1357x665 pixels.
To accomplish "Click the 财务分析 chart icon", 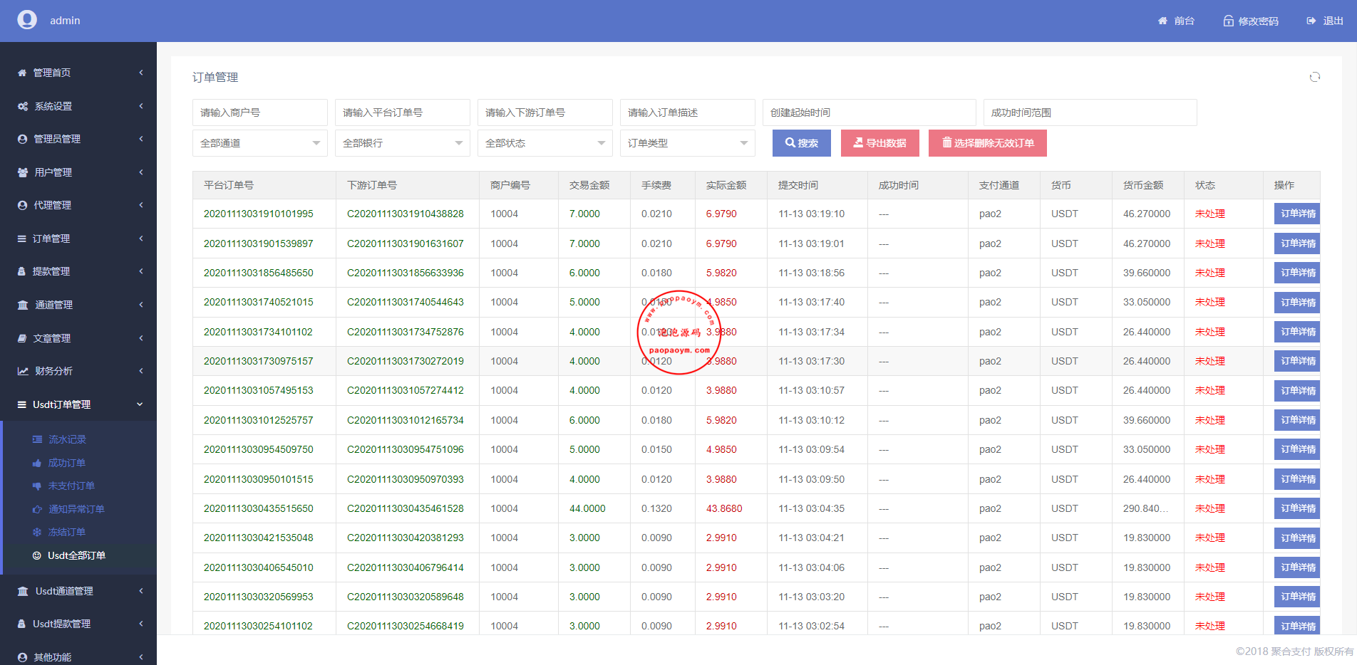I will pos(23,371).
